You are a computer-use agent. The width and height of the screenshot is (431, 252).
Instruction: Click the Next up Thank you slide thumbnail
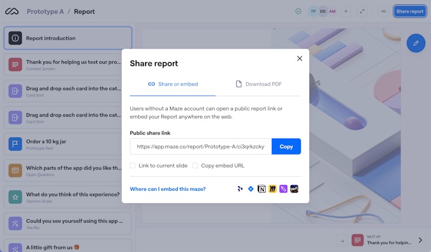pyautogui.click(x=357, y=240)
